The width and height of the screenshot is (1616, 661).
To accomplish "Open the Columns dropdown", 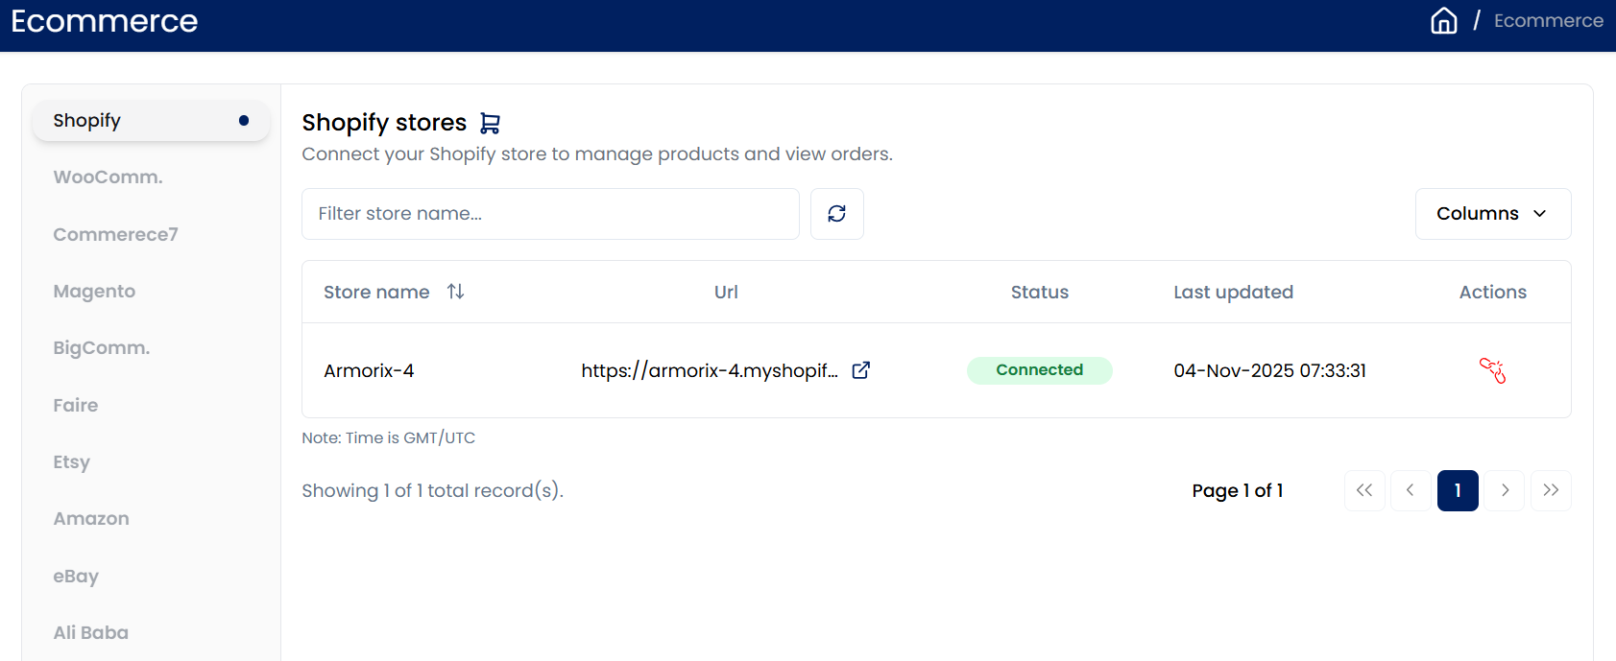I will click(1492, 214).
